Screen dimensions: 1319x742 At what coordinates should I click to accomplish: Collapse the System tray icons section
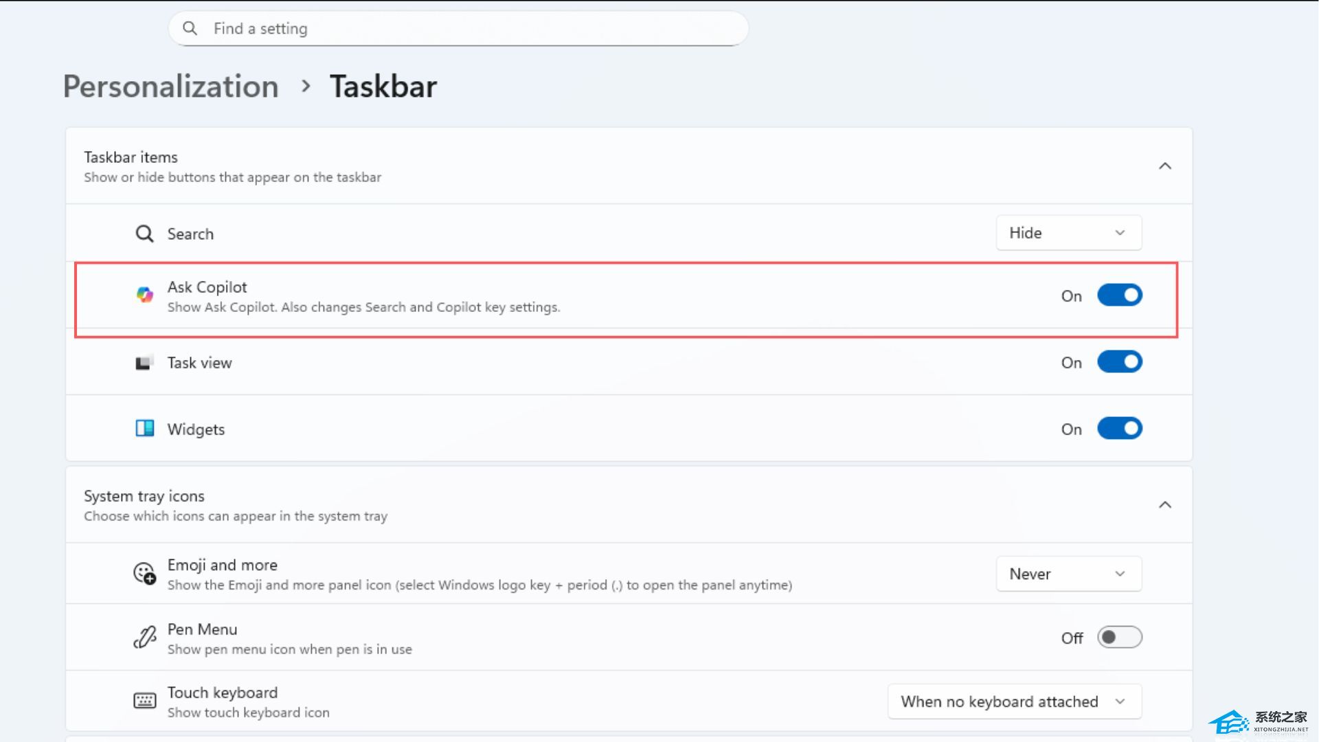[1165, 505]
